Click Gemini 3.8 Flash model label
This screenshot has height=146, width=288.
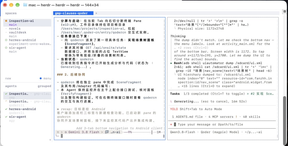[x=84, y=132]
